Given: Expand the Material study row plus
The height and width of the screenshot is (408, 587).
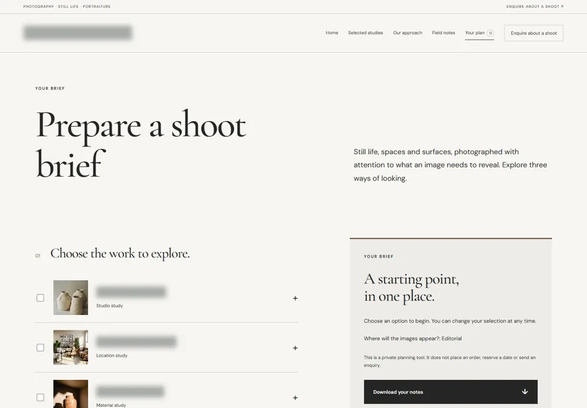Looking at the screenshot, I should pyautogui.click(x=295, y=398).
